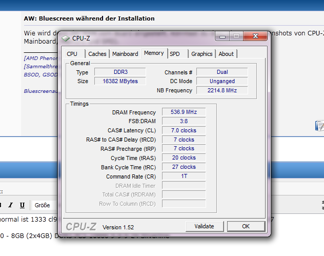Screen dimensions: 324x256
Task: Click the empty Total CAS# field
Action: [184, 194]
